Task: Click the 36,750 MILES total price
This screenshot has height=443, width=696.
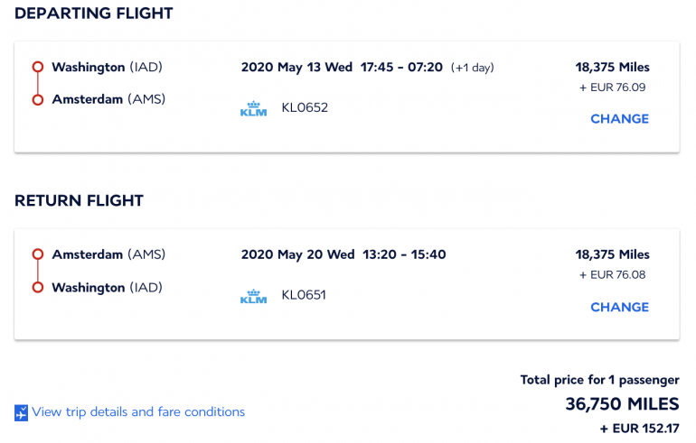Action: 622,404
